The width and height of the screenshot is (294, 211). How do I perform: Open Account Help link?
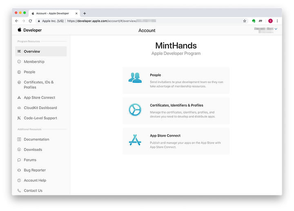click(35, 180)
